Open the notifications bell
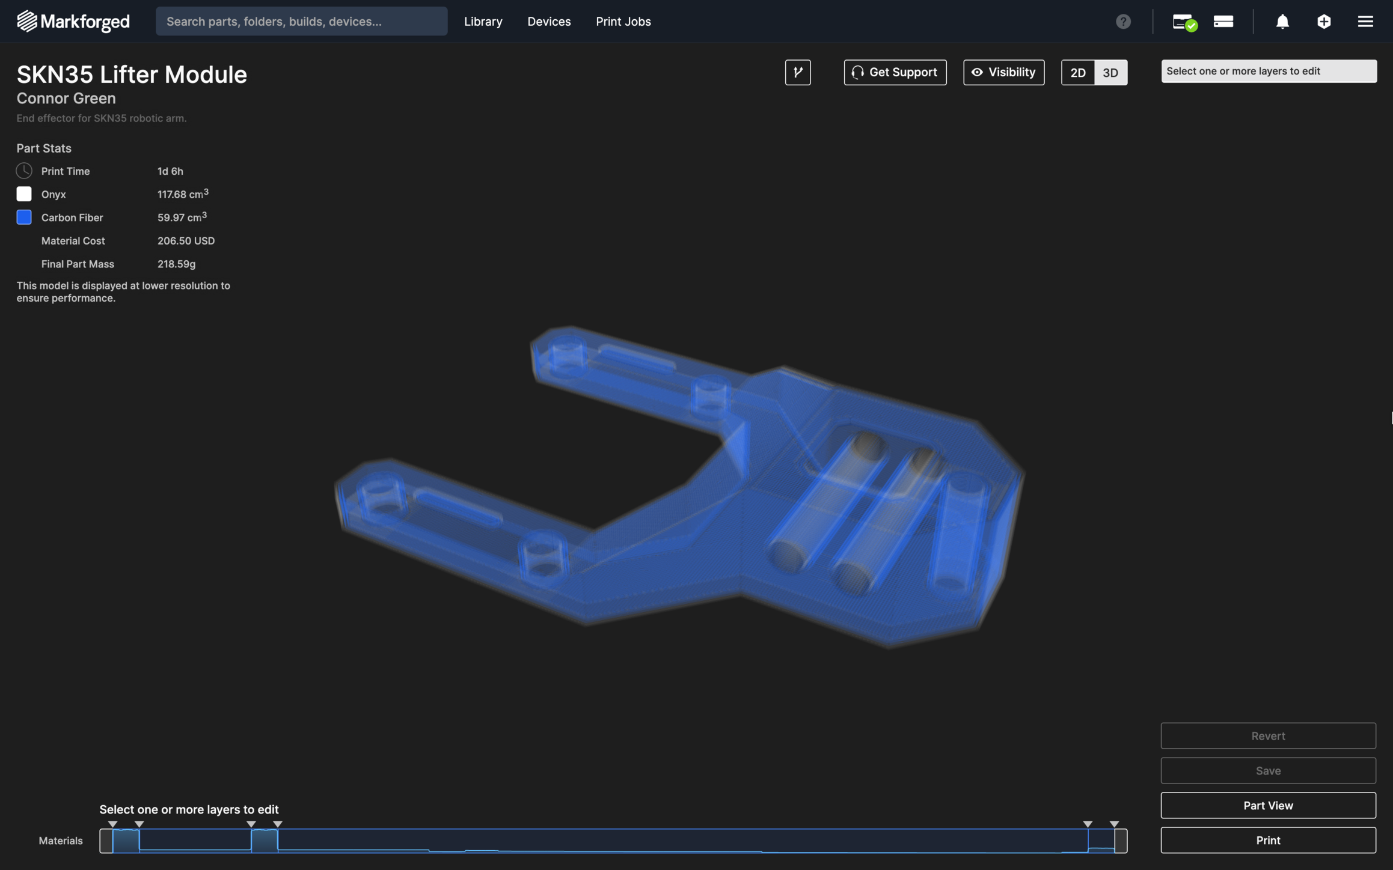The width and height of the screenshot is (1393, 870). [1282, 22]
